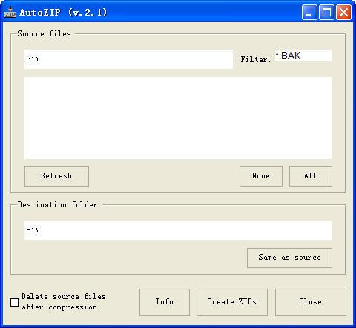Focus the source files path field

pos(128,59)
